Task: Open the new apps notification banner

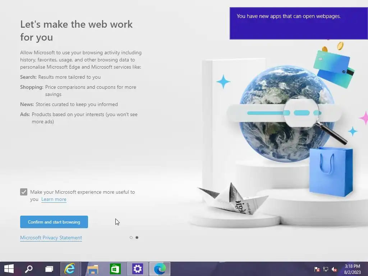Action: [299, 23]
